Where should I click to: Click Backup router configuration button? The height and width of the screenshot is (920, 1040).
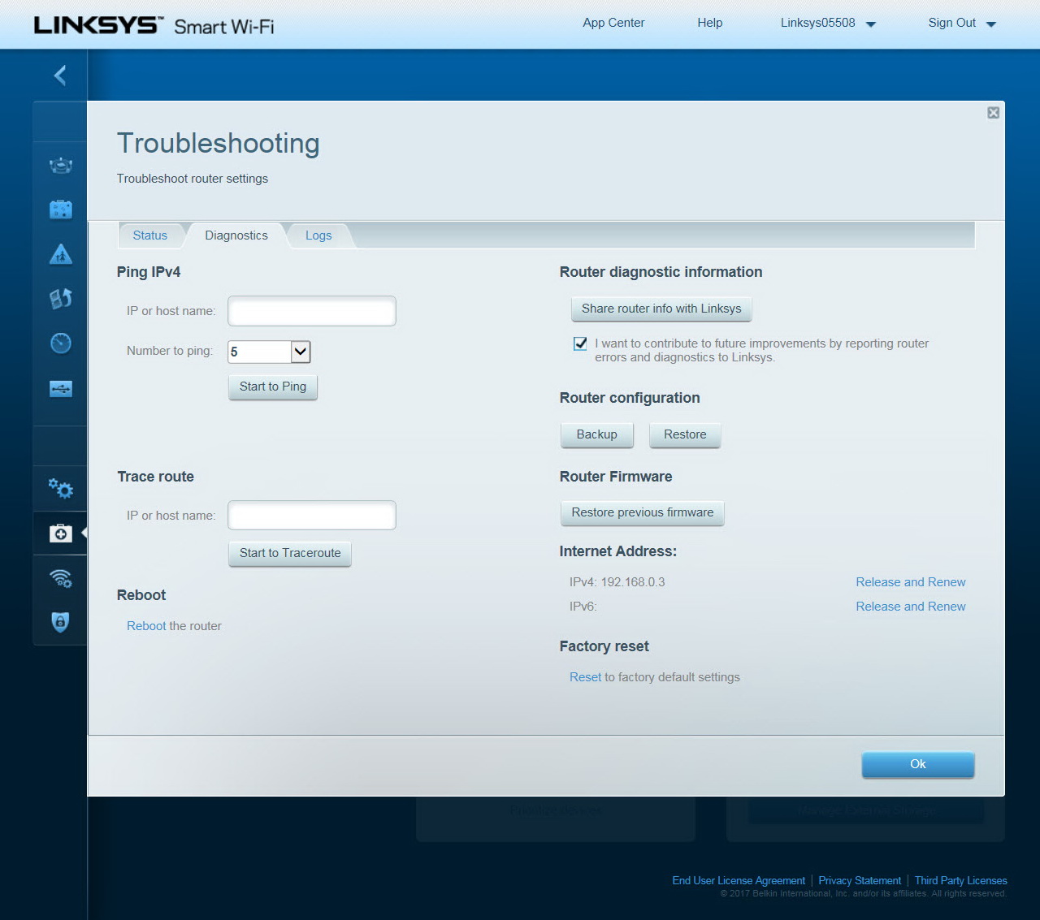tap(597, 434)
